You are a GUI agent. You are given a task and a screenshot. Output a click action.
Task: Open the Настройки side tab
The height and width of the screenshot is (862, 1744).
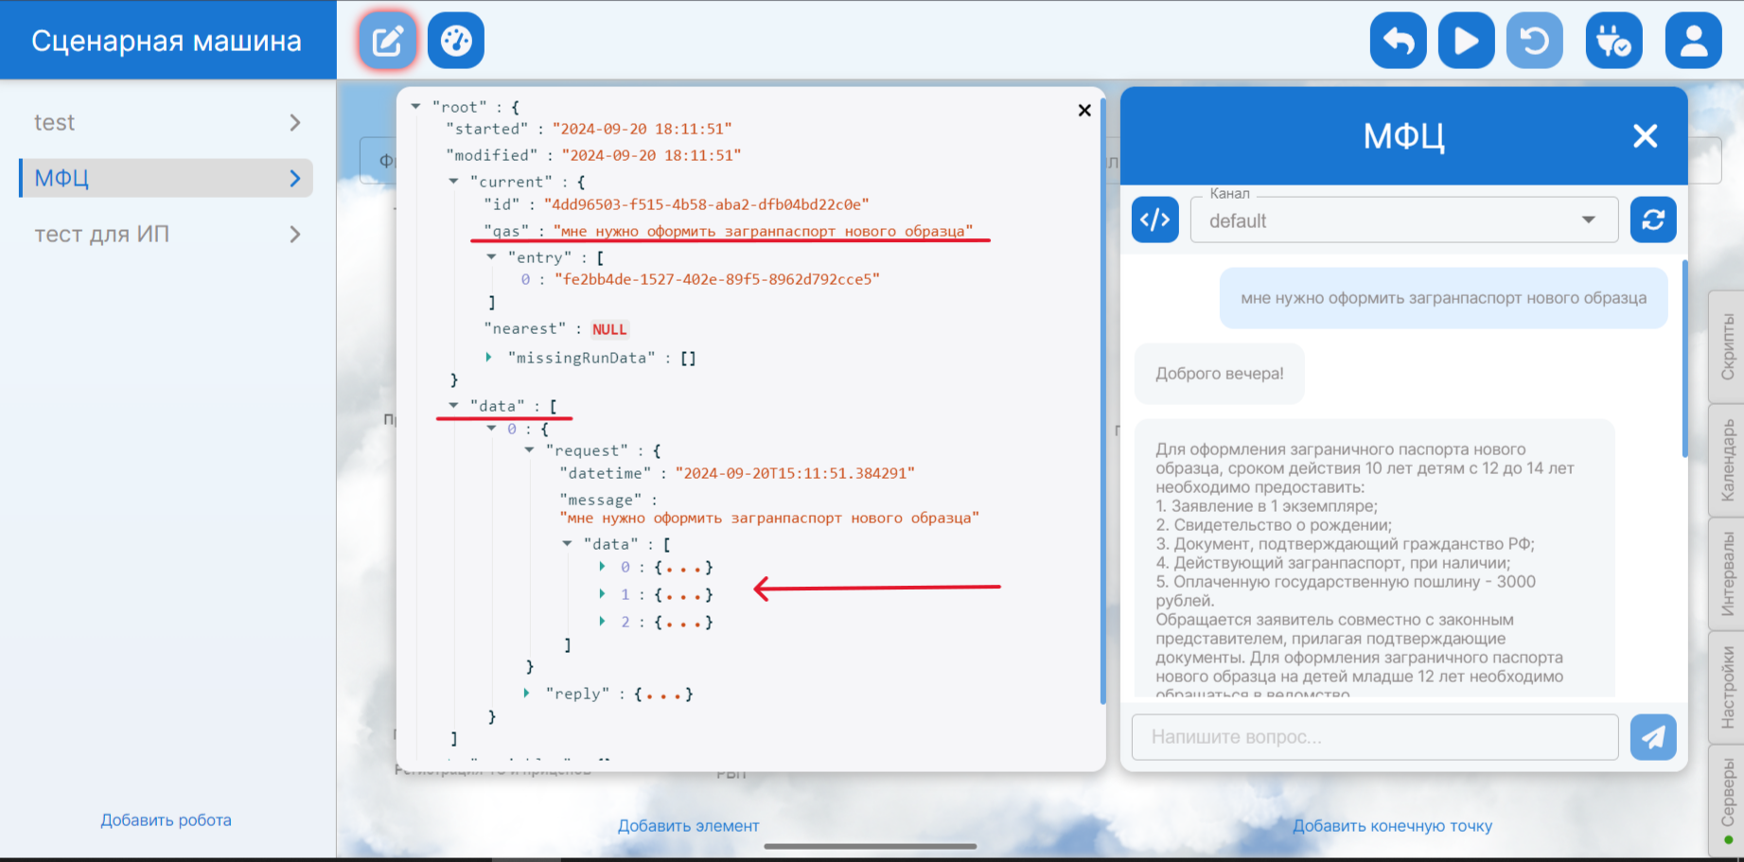[x=1727, y=687]
